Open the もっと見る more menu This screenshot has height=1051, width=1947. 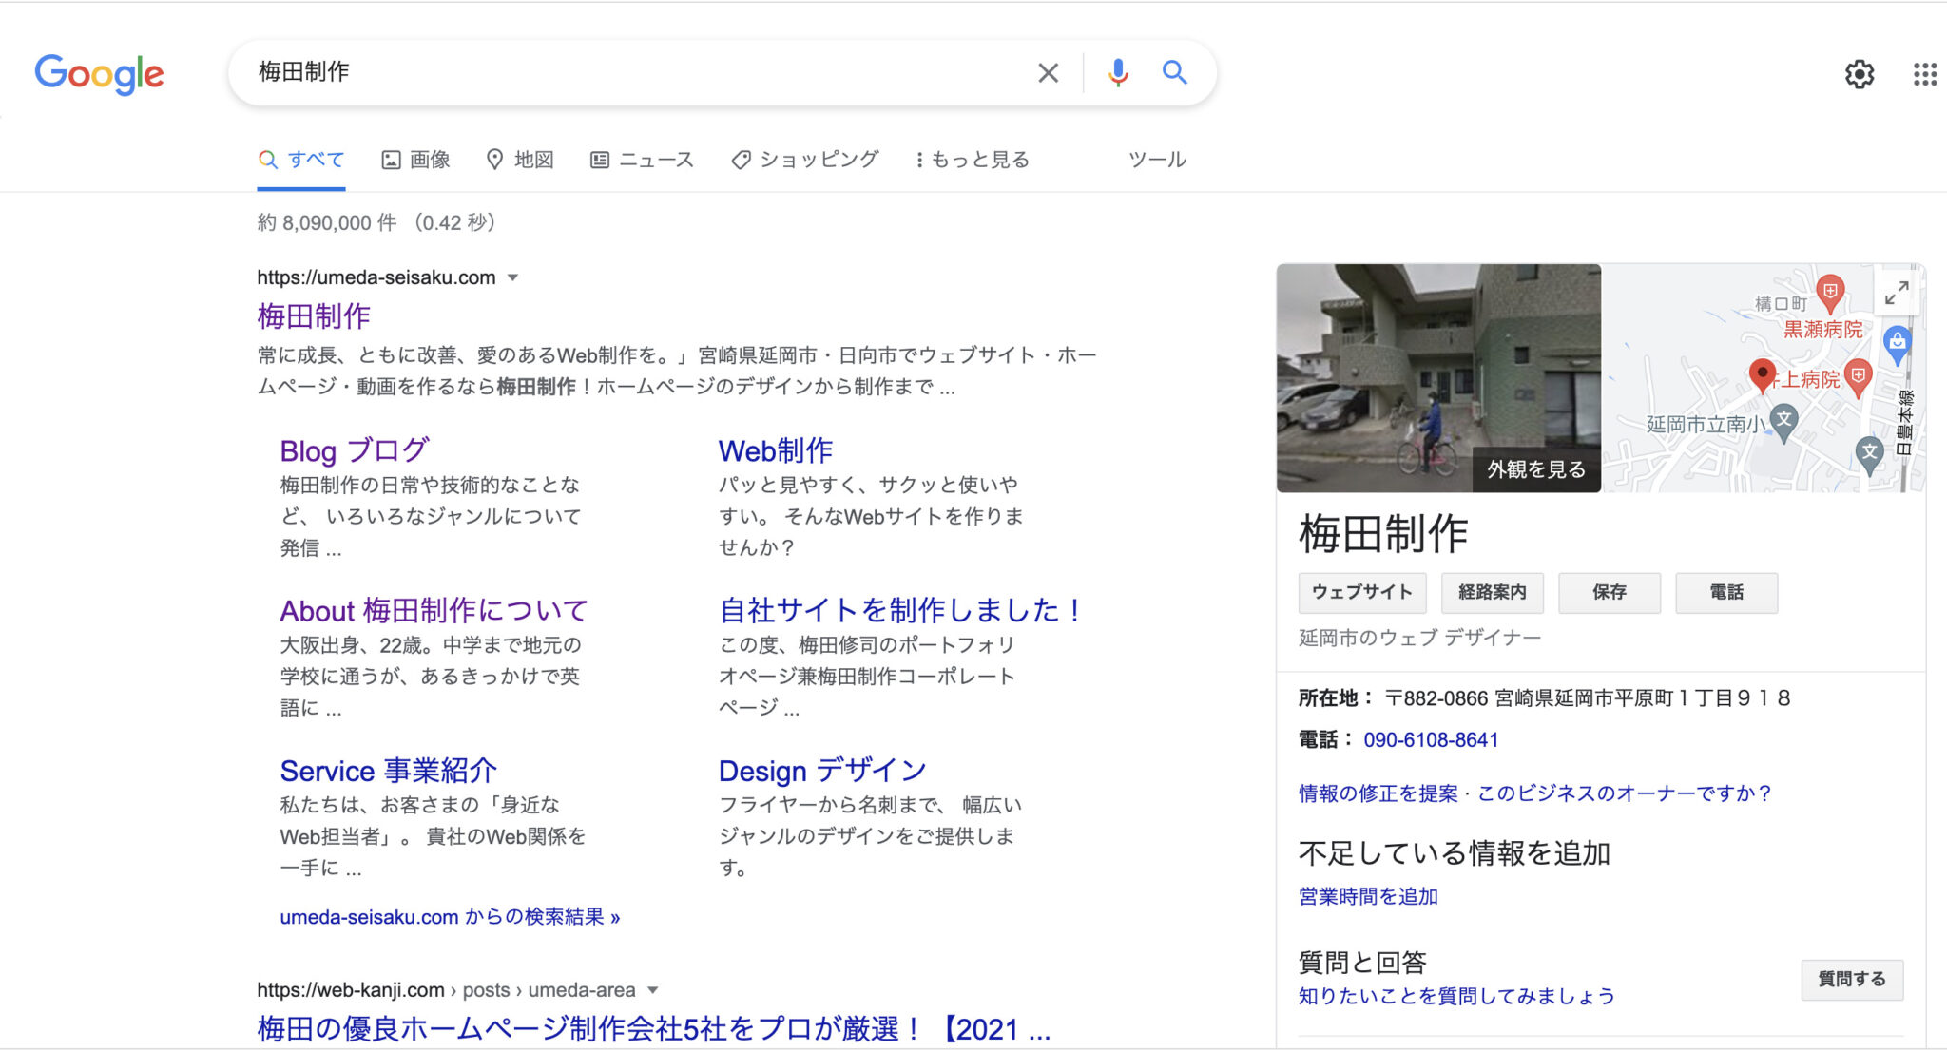[972, 160]
